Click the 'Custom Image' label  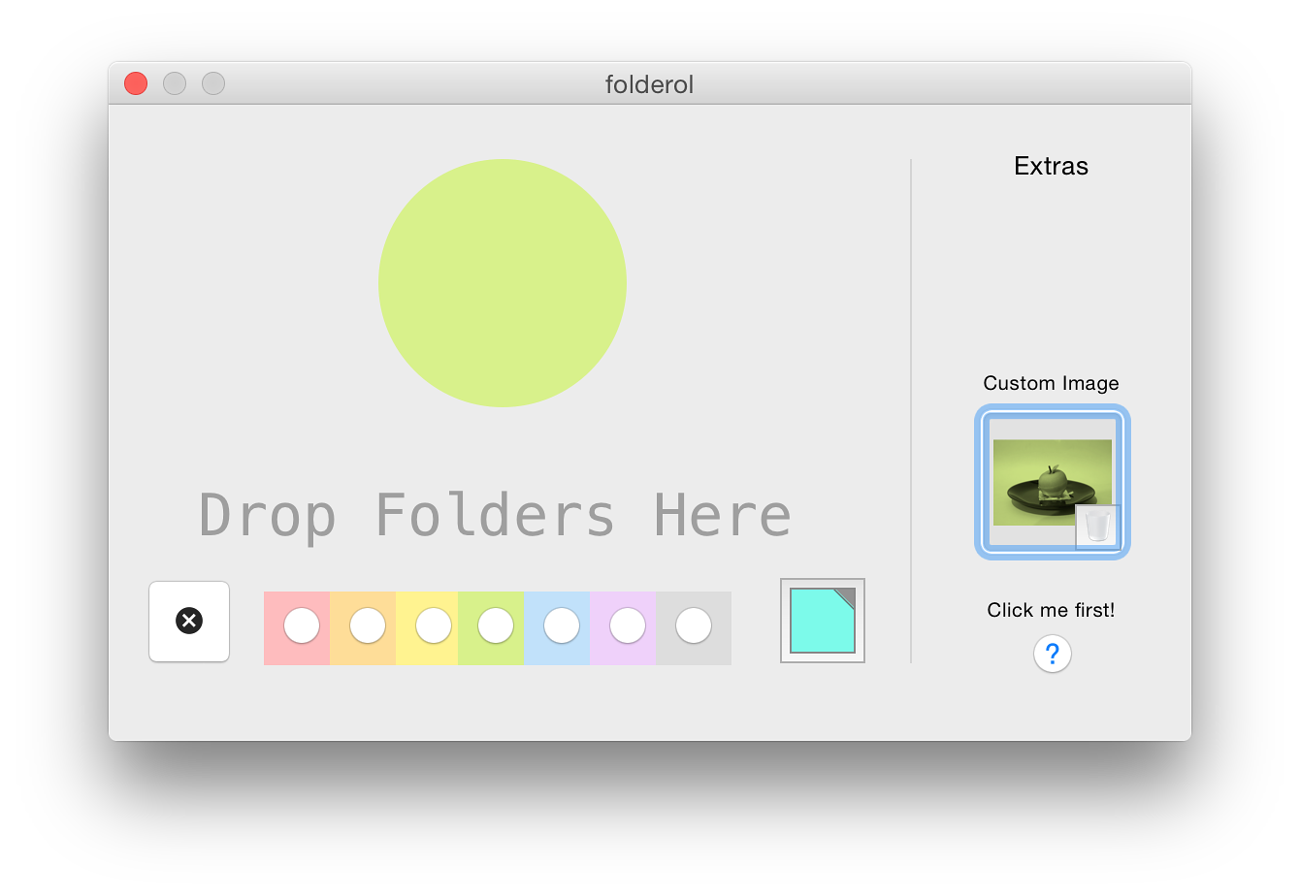click(x=1051, y=383)
